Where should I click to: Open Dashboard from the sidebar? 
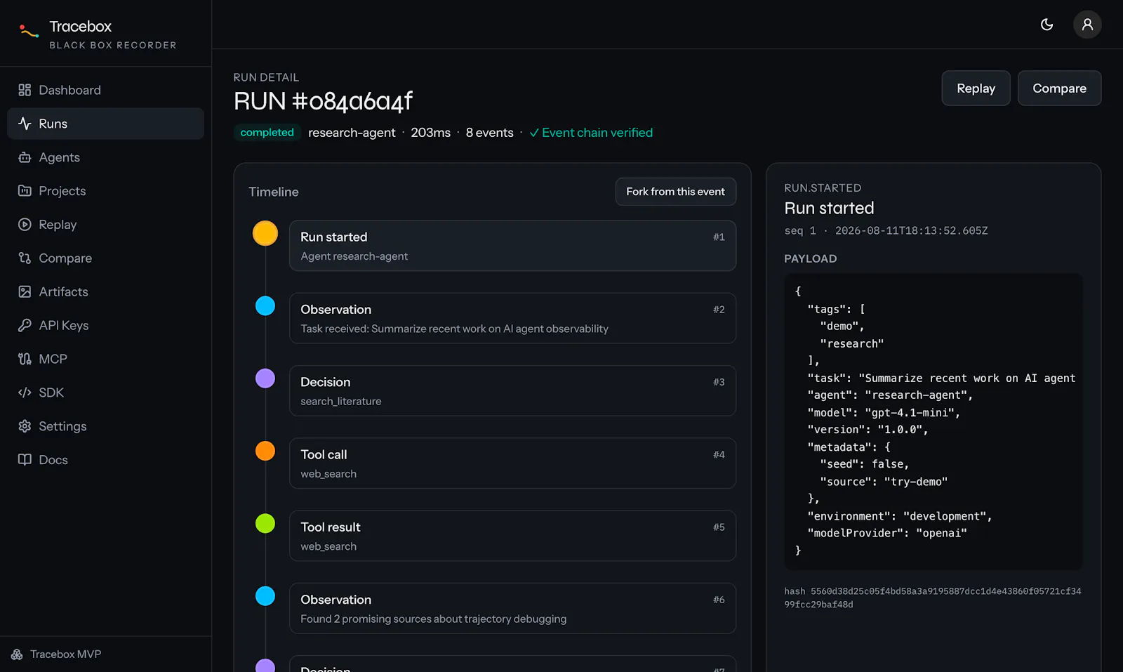[x=105, y=90]
